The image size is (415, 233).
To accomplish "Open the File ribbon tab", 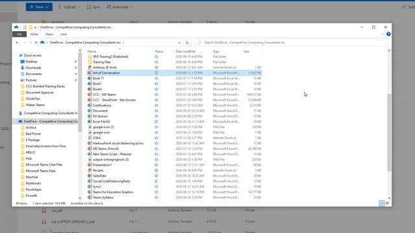I will (19, 34).
